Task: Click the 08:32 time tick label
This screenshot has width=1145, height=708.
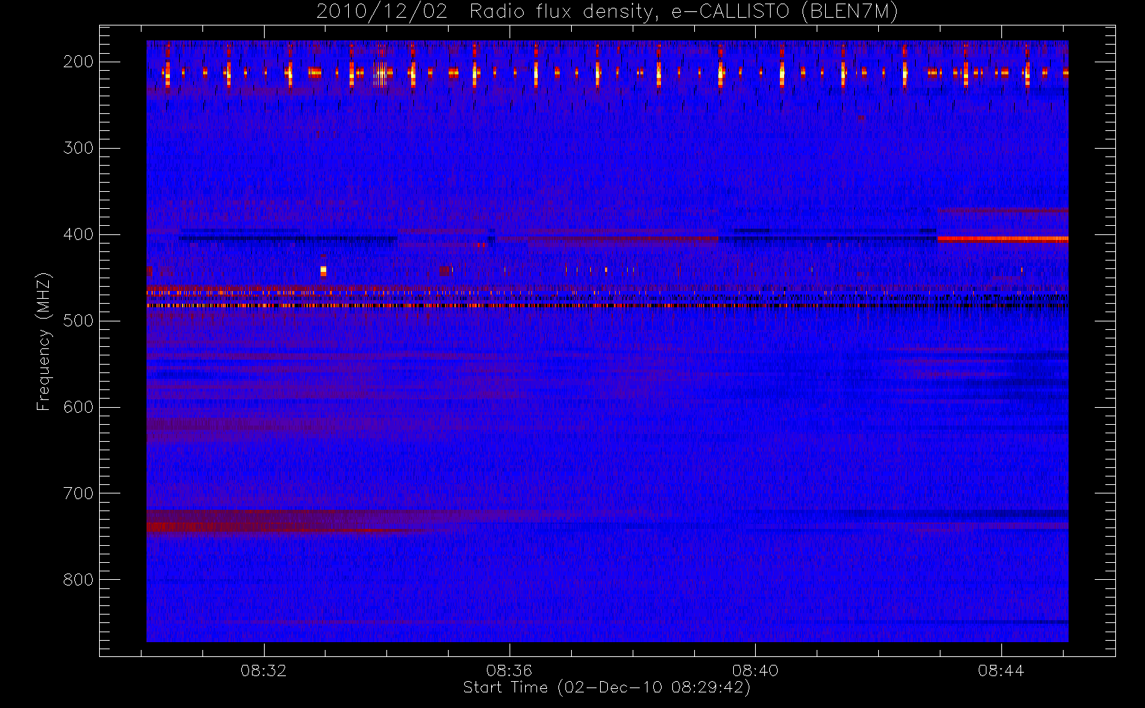Action: point(264,670)
